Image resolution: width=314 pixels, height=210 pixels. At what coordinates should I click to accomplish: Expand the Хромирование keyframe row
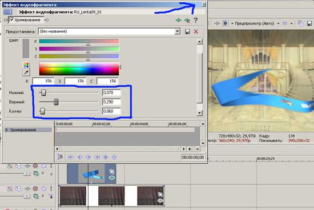pyautogui.click(x=7, y=130)
